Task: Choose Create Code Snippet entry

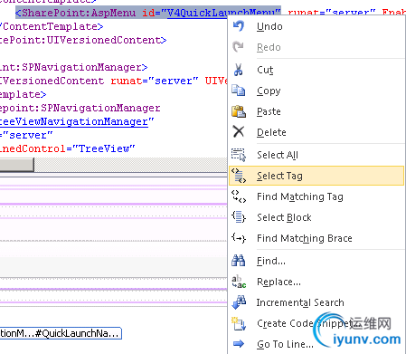Action: (316, 323)
